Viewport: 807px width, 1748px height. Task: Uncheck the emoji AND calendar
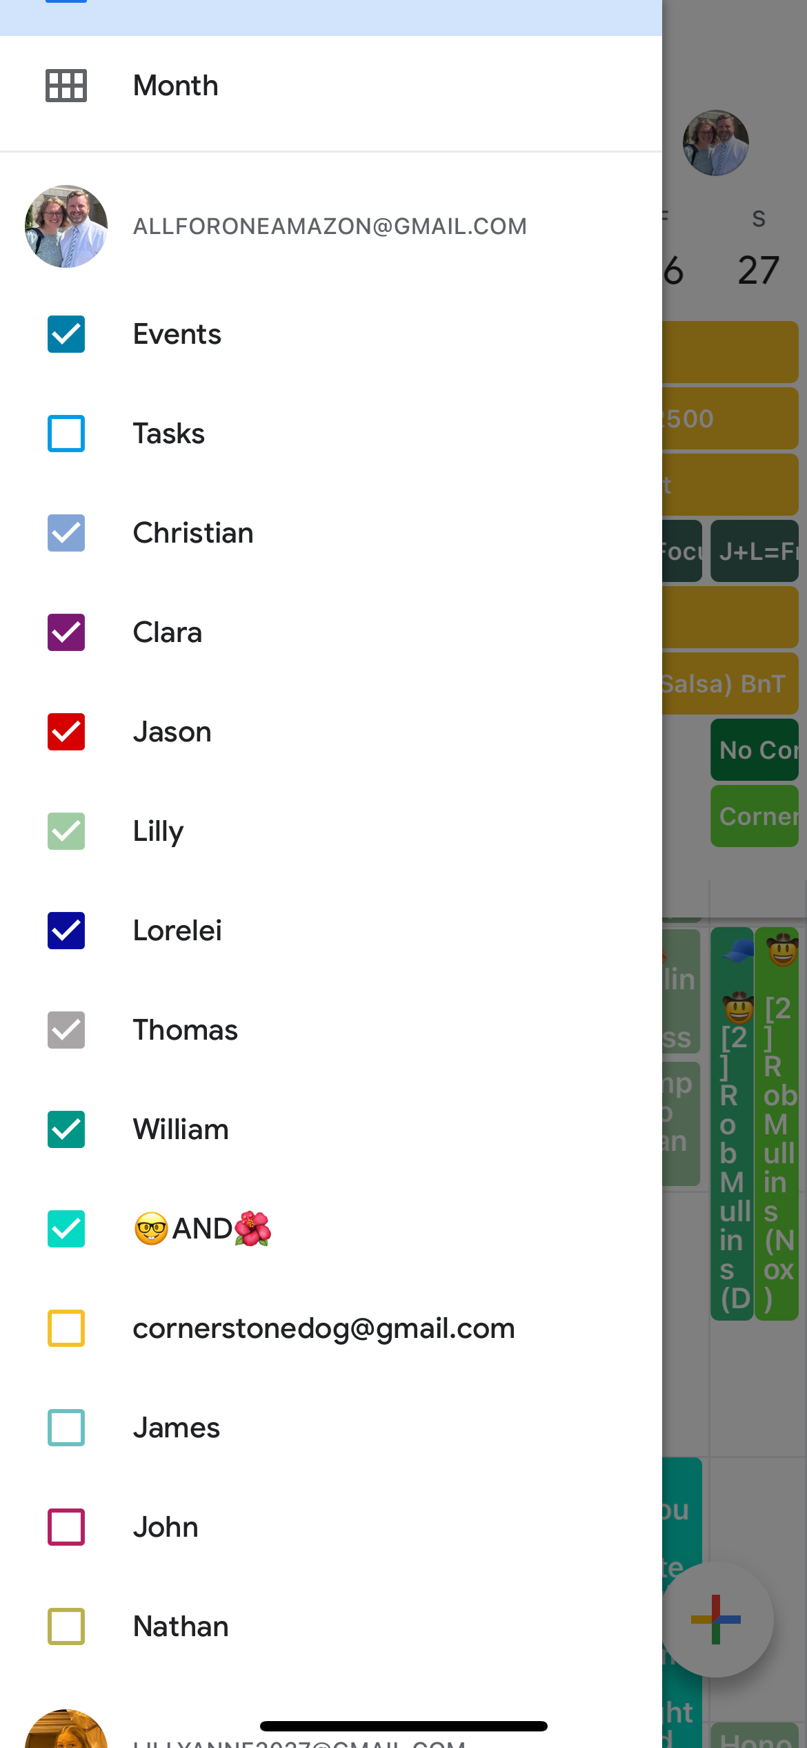[66, 1229]
